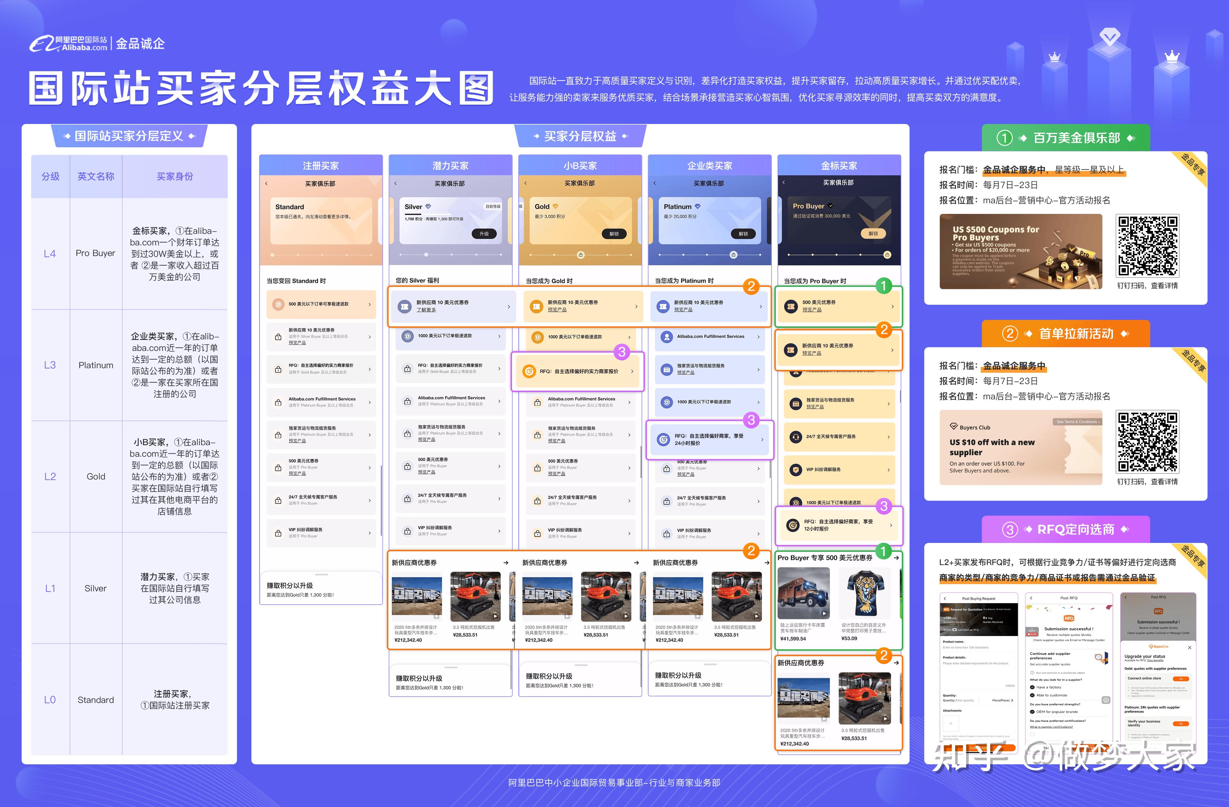Check the Have a factory option
Image resolution: width=1229 pixels, height=807 pixels.
(1032, 688)
